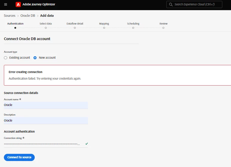Select the Authentication step
The width and height of the screenshot is (231, 167).
[x=15, y=25]
